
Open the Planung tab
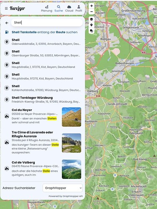click(46, 9)
